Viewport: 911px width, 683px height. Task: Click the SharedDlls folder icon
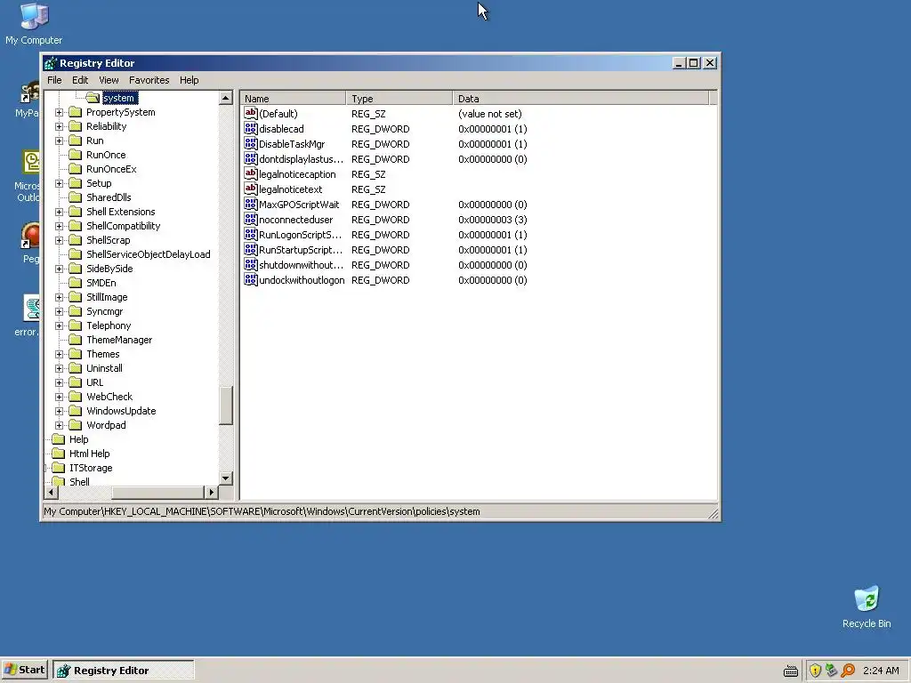click(x=76, y=197)
